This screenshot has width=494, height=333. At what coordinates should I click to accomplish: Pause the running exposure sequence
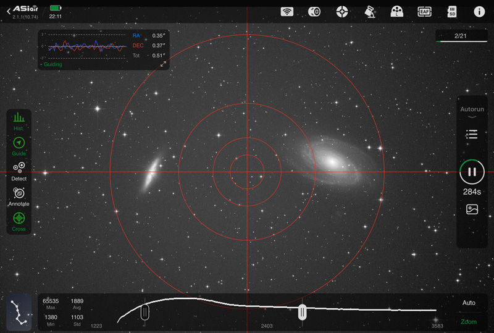pos(472,172)
